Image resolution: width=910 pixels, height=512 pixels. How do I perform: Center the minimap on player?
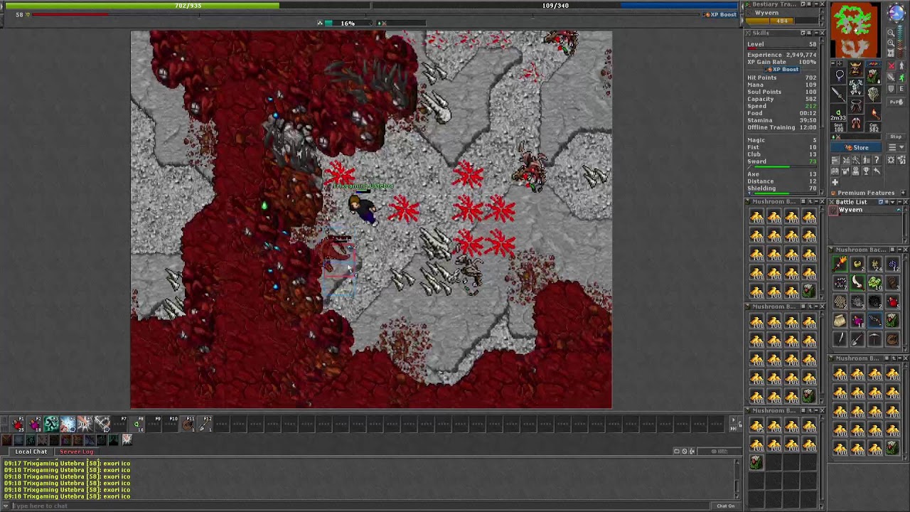891,52
